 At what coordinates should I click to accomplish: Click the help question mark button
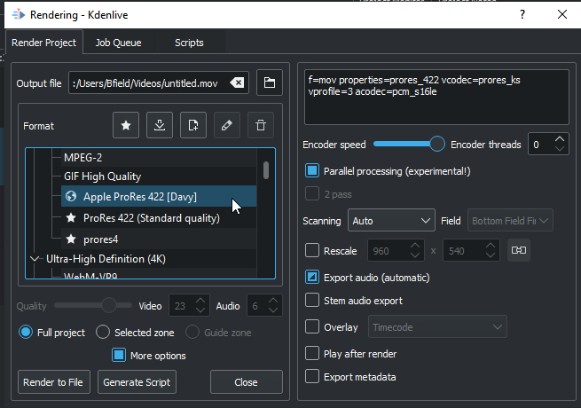pos(522,14)
